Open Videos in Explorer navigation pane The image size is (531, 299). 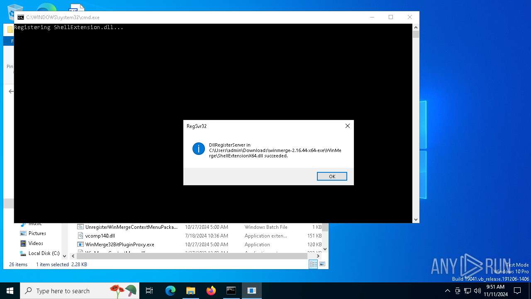click(36, 243)
